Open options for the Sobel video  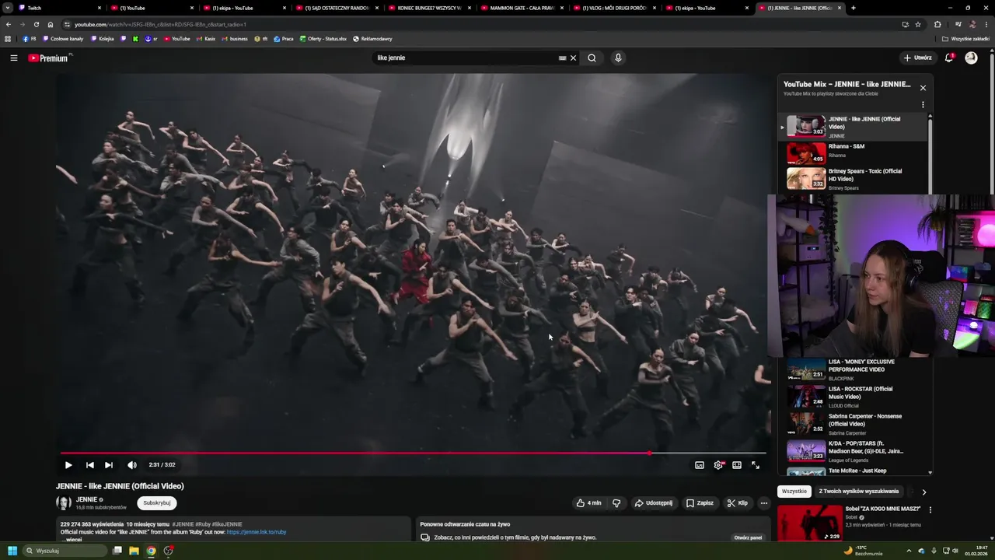tap(930, 510)
